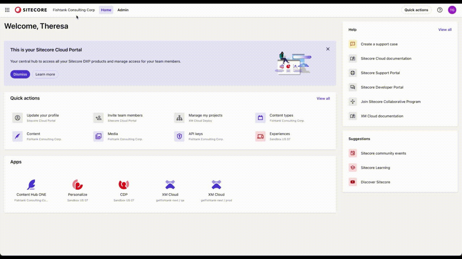The height and width of the screenshot is (259, 462).
Task: Dismiss the Sitecore Cloud Portal banner
Action: click(20, 74)
